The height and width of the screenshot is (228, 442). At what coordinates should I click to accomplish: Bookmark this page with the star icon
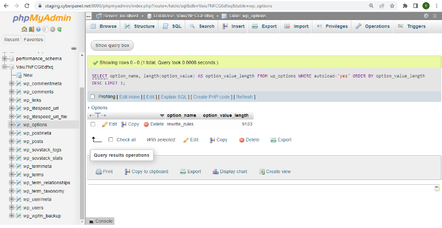pyautogui.click(x=392, y=6)
